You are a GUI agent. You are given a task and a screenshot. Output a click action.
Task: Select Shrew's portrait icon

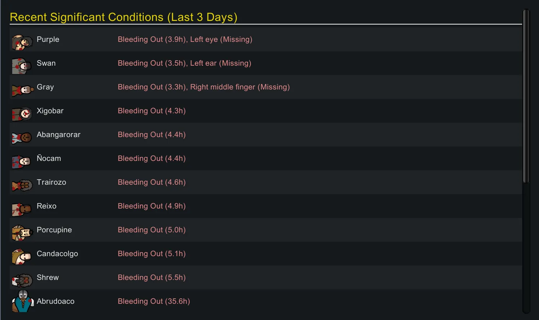tap(22, 280)
